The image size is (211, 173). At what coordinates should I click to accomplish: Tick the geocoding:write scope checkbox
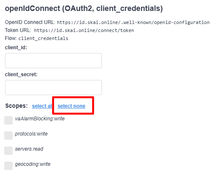click(8, 166)
